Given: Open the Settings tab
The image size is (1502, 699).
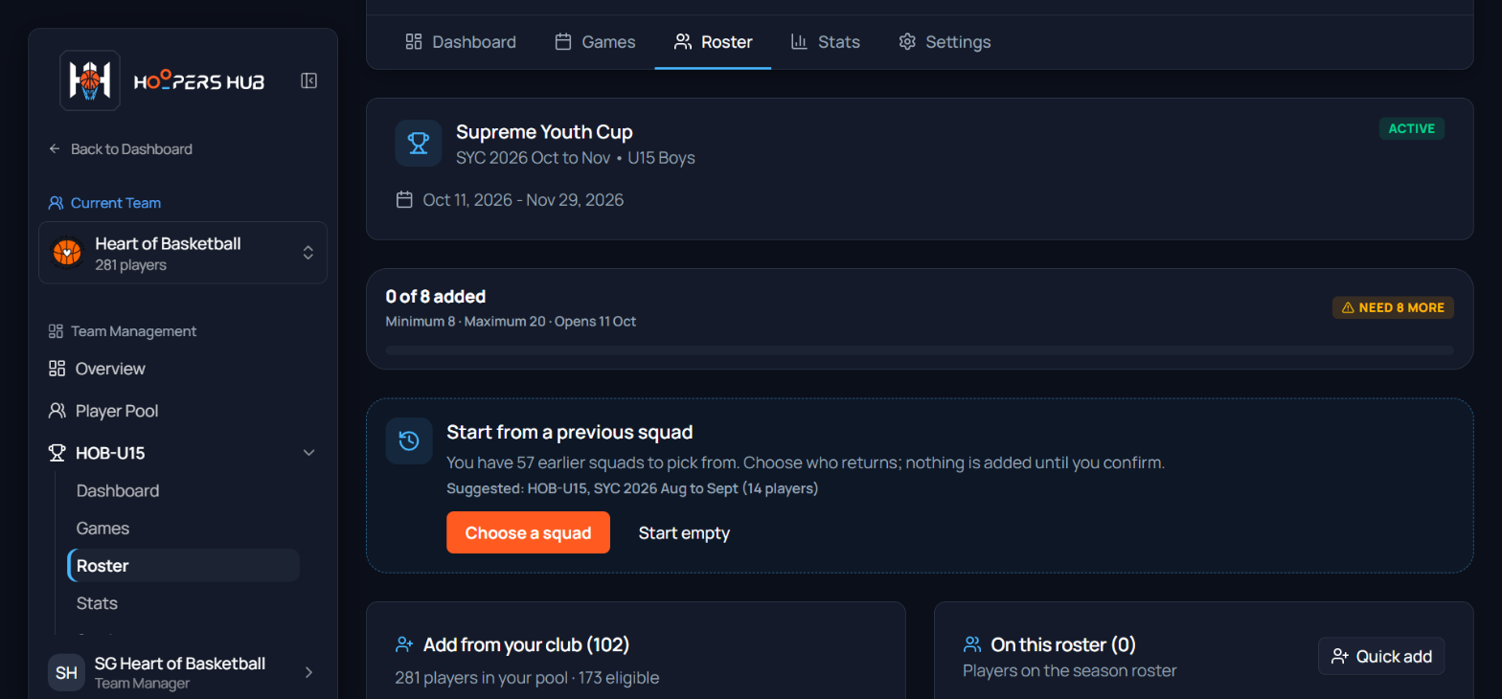Looking at the screenshot, I should (x=944, y=42).
